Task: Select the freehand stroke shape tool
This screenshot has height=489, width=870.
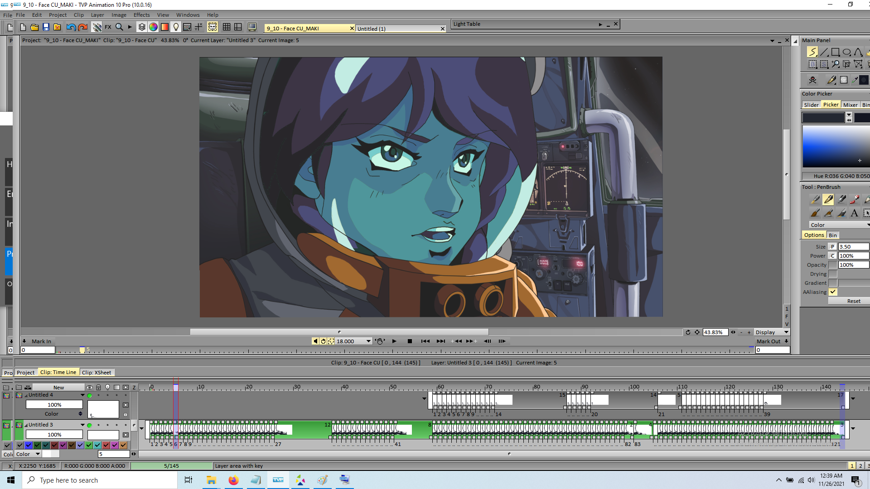Action: tap(812, 52)
